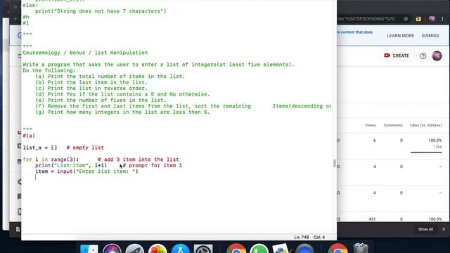Click '(d) Print Yes if the list' line
Viewport: 450px width, 253px height.
click(x=122, y=94)
